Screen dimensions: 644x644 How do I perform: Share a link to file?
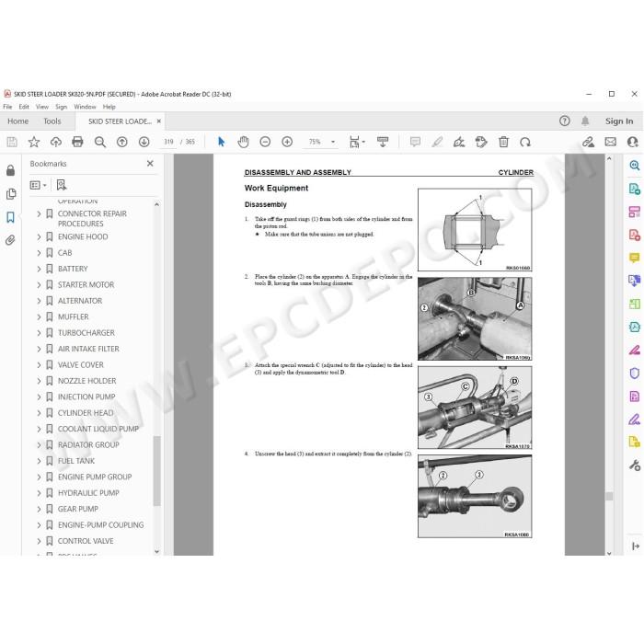pos(588,142)
